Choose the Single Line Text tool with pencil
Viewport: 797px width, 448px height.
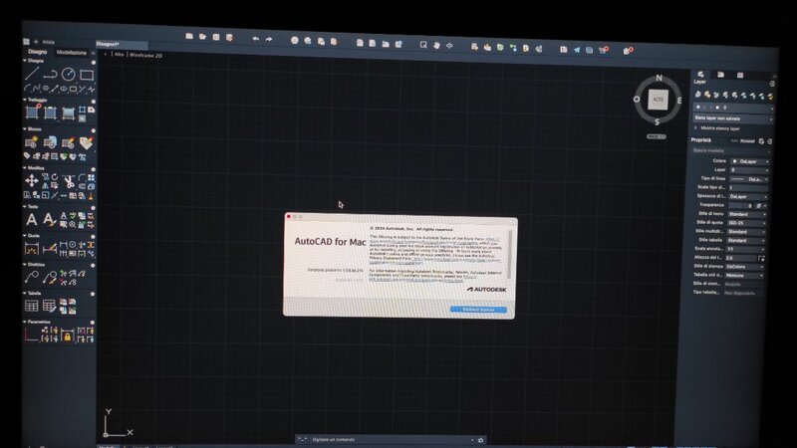(49, 219)
